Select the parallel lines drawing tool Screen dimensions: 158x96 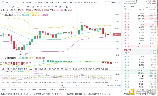tap(23, 7)
